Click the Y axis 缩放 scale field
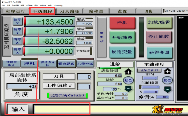 point(84,33)
